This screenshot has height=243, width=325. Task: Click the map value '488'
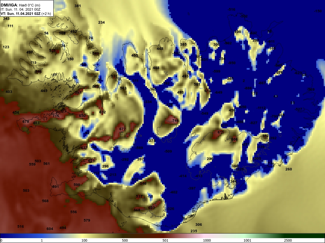(x=156, y=68)
